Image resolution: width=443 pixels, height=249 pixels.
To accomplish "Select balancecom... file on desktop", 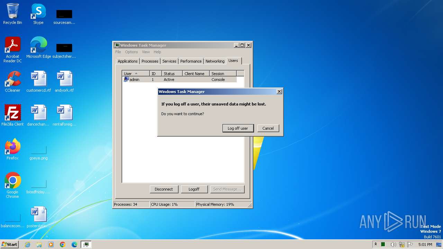I will pyautogui.click(x=12, y=221).
